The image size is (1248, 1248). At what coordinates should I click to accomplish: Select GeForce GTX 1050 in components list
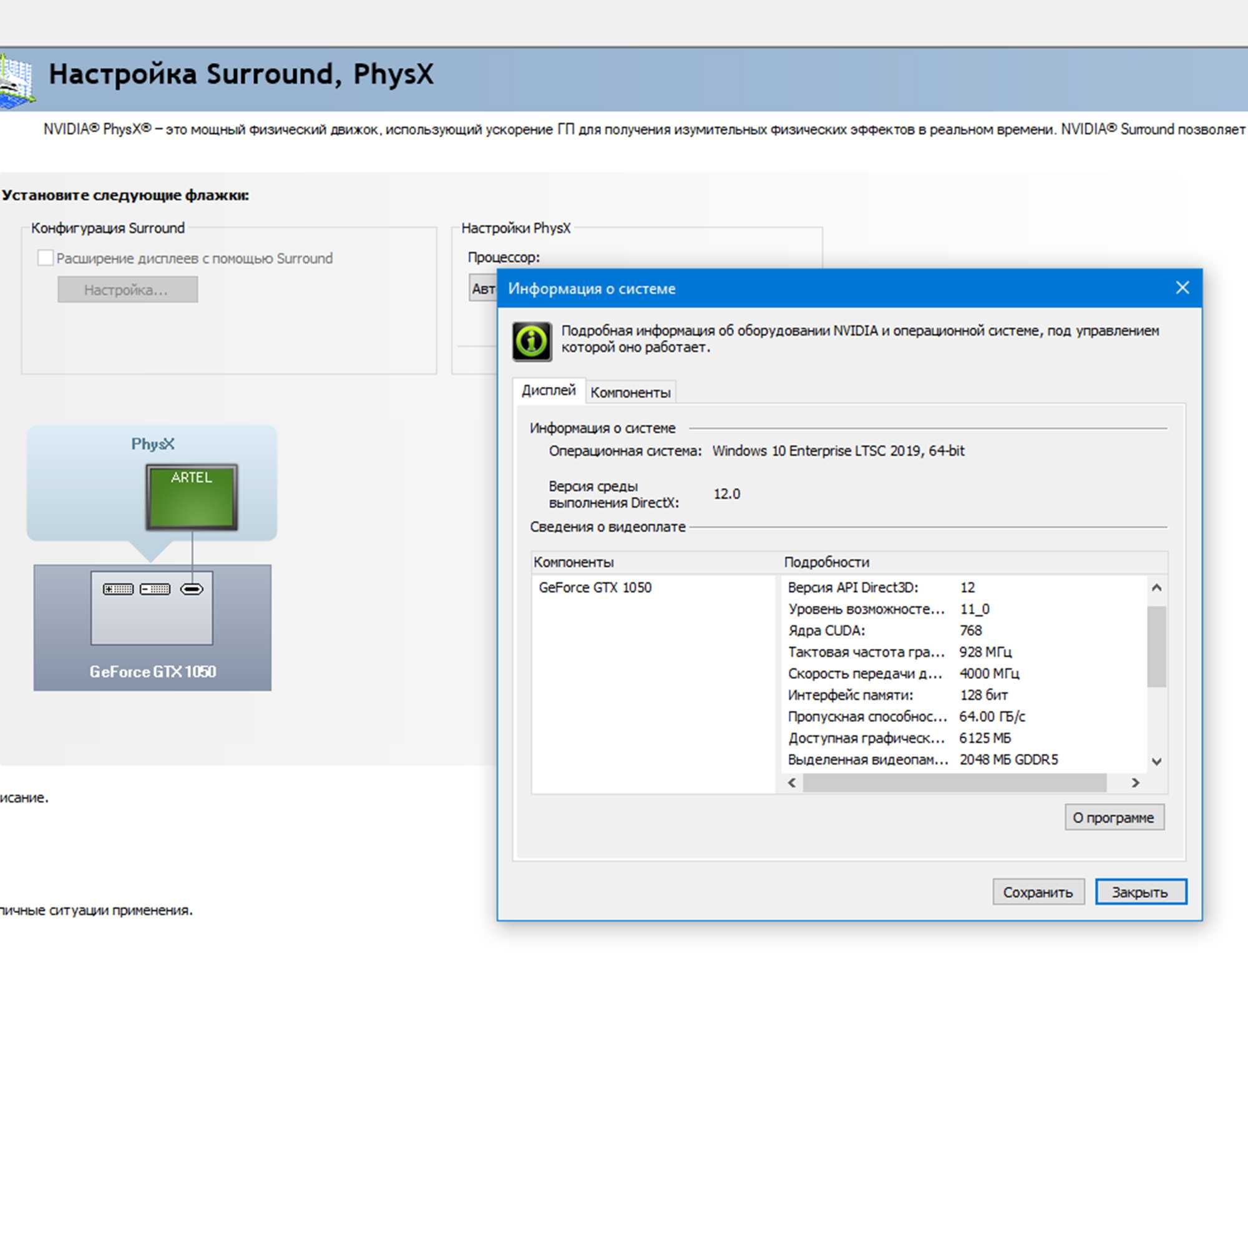point(595,587)
